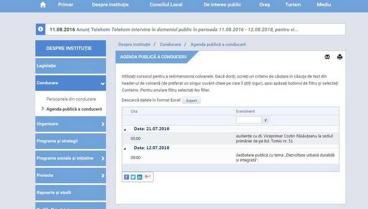This screenshot has width=368, height=209.
Task: Share page via Twitter icon
Action: [x=133, y=177]
